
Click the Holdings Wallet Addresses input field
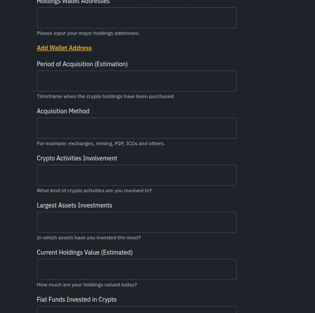[137, 18]
